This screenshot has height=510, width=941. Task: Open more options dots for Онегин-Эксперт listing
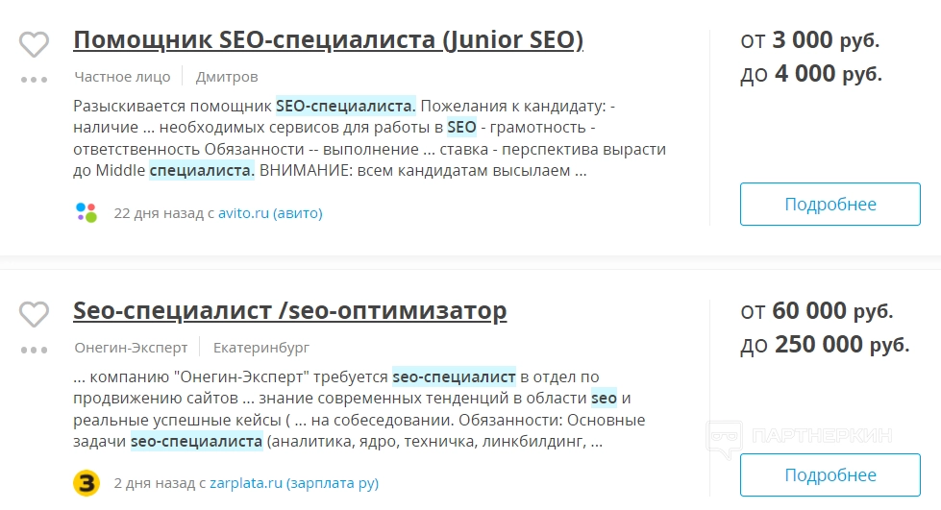click(x=35, y=351)
